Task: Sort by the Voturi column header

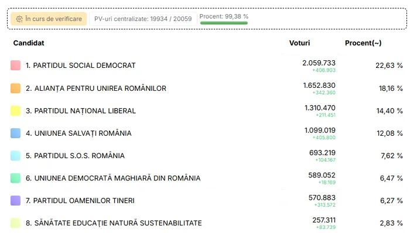Action: click(x=300, y=43)
